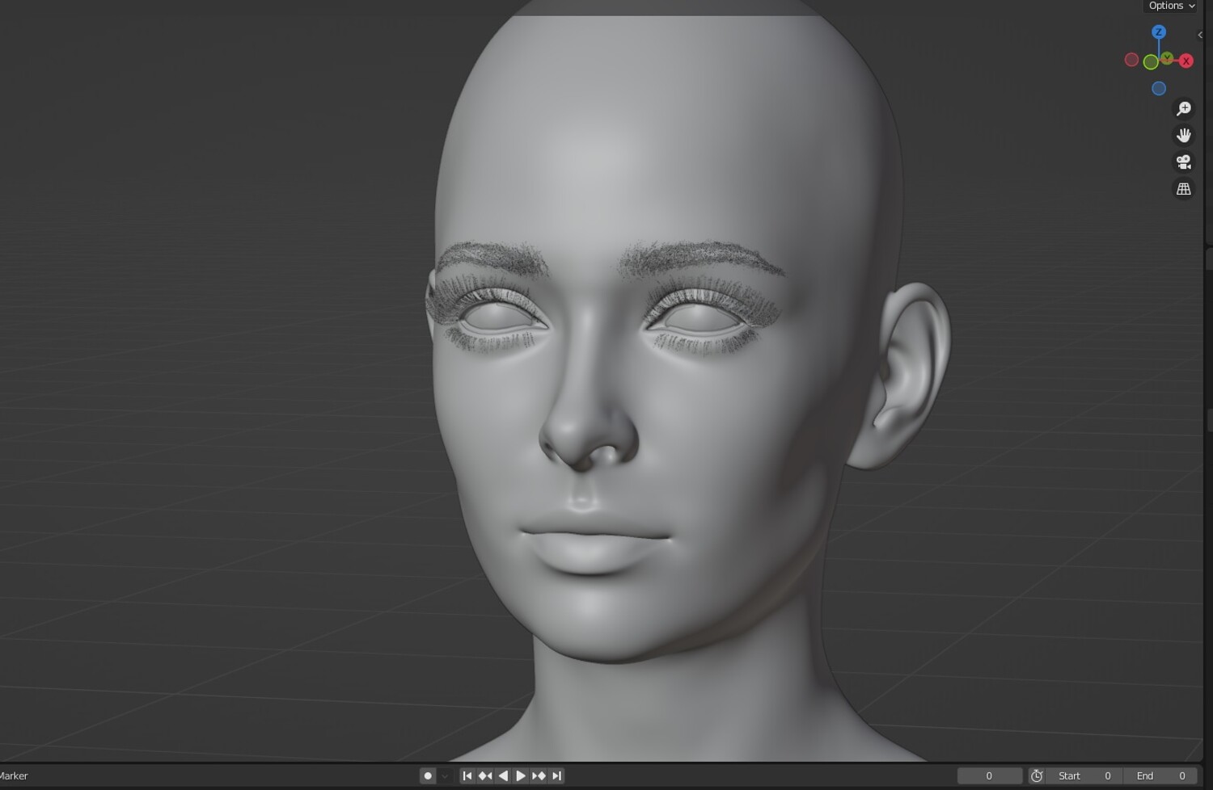
Task: Open auto keyframing settings dropdown
Action: click(445, 776)
